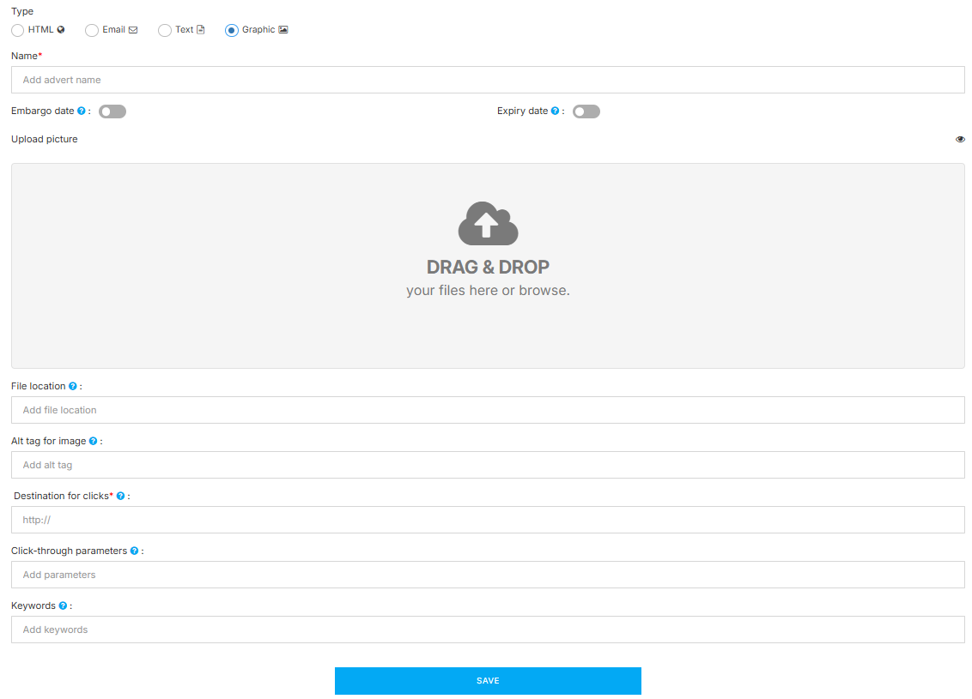Turn on the Expiry date switch
972x699 pixels.
586,111
